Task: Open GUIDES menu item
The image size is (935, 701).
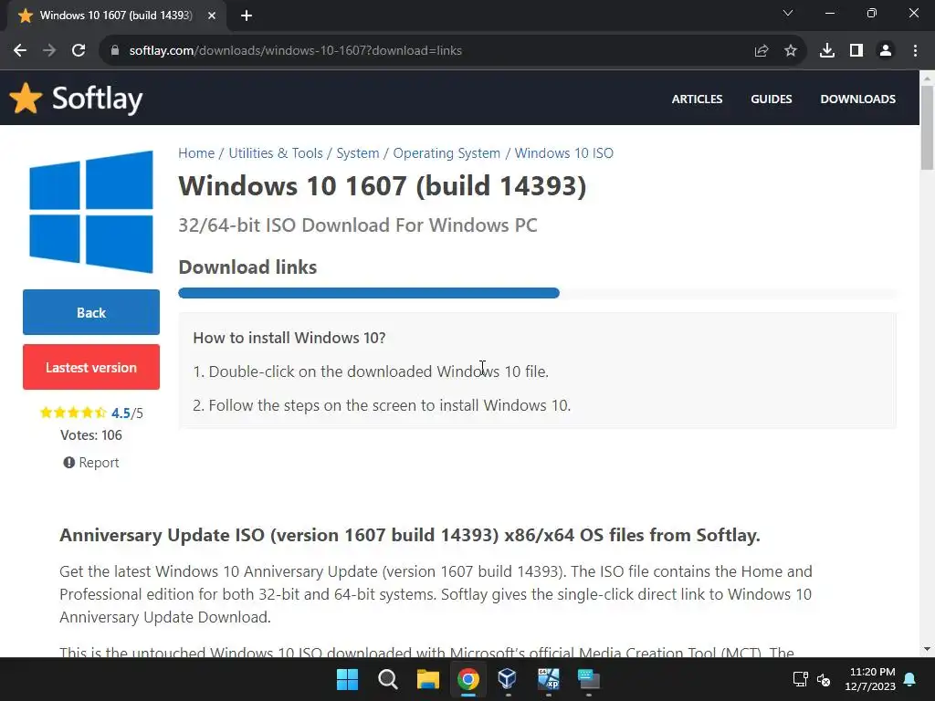Action: (771, 99)
